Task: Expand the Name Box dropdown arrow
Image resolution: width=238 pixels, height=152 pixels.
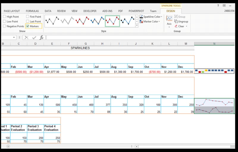Action: click(x=14, y=37)
